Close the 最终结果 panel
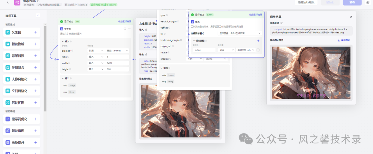The width and height of the screenshot is (373, 154). (351, 17)
